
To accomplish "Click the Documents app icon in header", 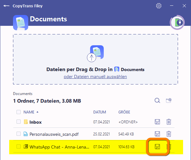I will [x=21, y=23].
